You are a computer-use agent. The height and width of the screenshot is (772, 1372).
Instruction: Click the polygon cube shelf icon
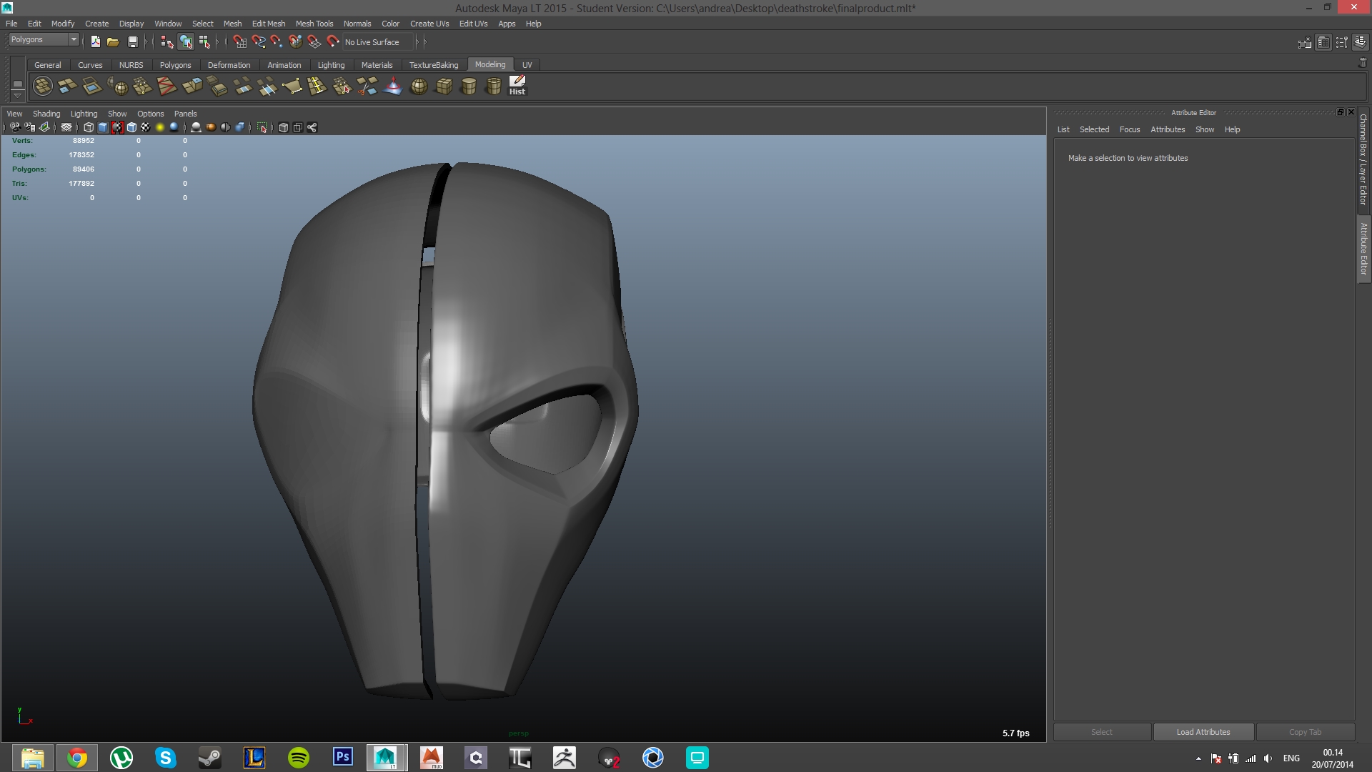coord(444,86)
